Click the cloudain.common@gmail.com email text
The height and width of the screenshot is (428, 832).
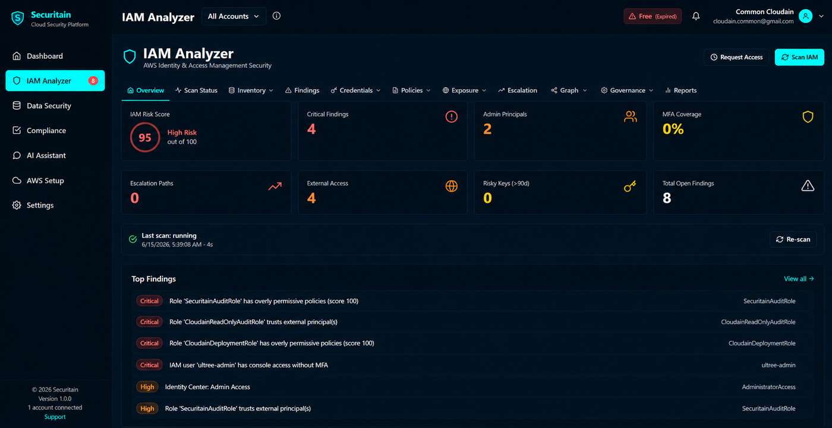click(x=753, y=21)
